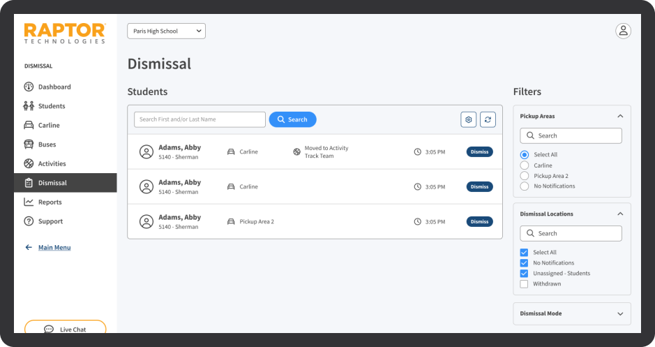Dismiss the student at Pickup Area 2
This screenshot has width=655, height=347.
coord(479,221)
